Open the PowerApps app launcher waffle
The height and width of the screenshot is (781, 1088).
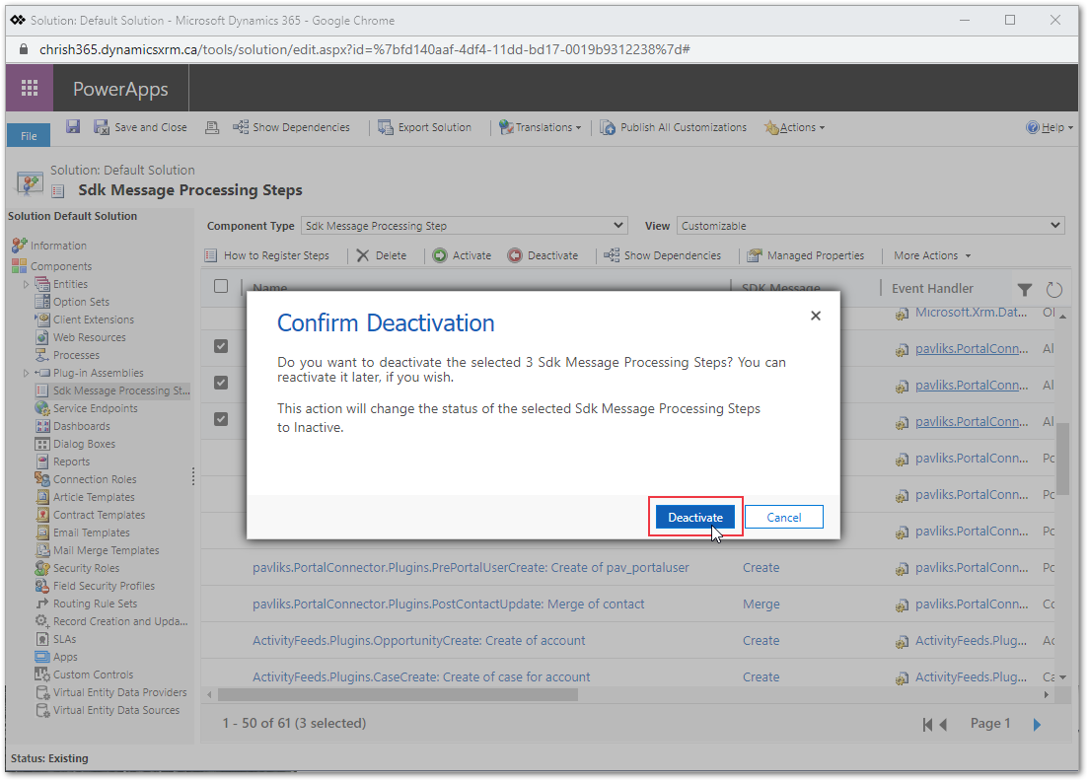point(30,88)
